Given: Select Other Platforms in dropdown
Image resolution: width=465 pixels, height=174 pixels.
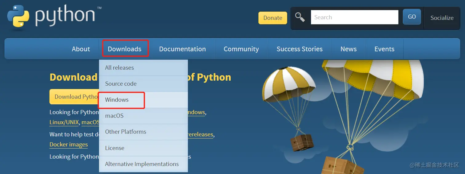Looking at the screenshot, I should pos(143,132).
